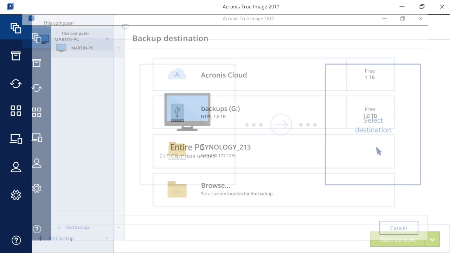Choose Acronis Cloud as backup destination
This screenshot has width=450, height=253.
(274, 74)
